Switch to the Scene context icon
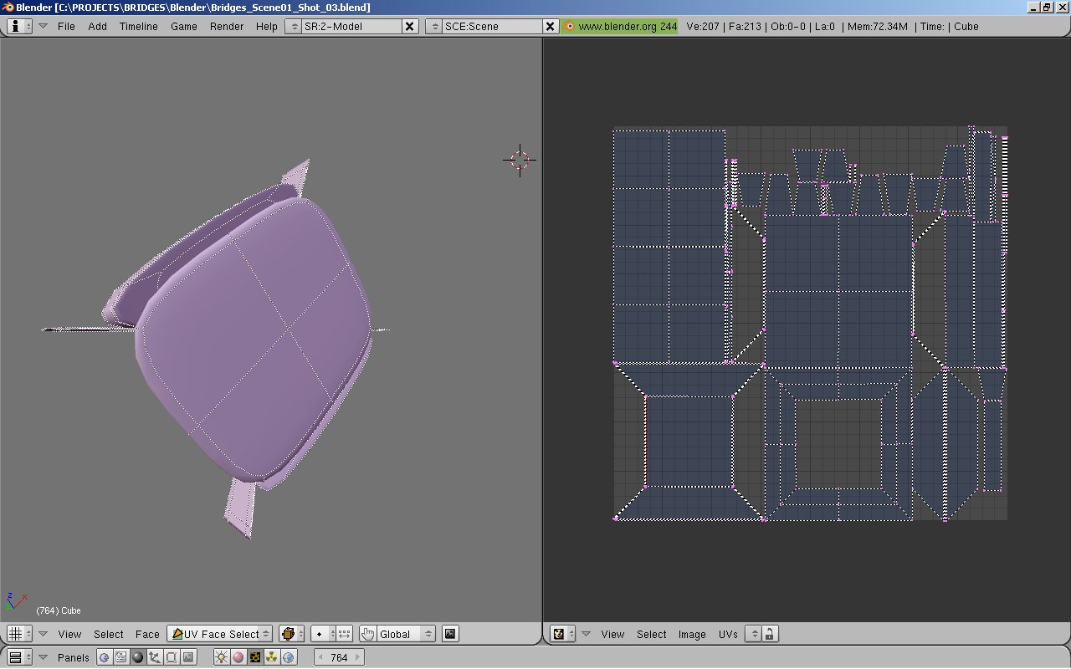 [x=188, y=657]
